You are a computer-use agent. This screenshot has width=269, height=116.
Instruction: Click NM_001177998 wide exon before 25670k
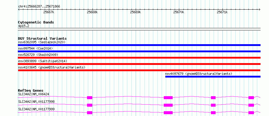[x=168, y=105]
